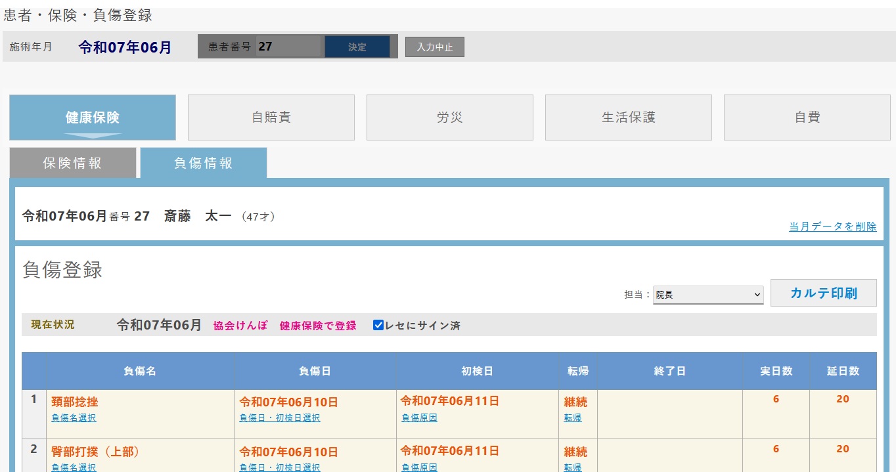This screenshot has width=896, height=472.
Task: Click 負傷原因 link in the first row
Action: pos(419,417)
